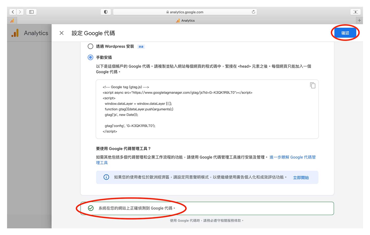The height and width of the screenshot is (235, 370).
Task: Click the green checkmark detection icon
Action: click(x=91, y=208)
